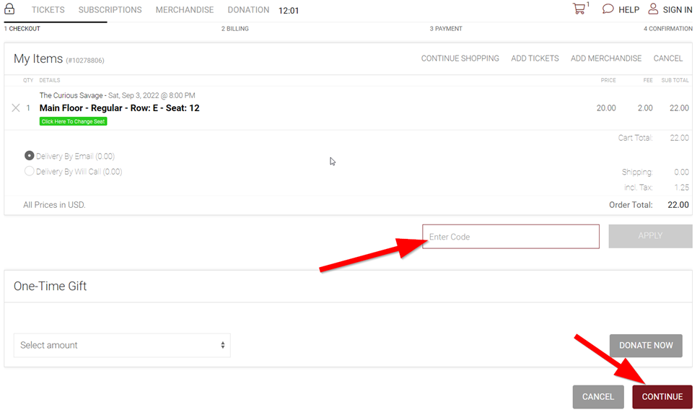697x415 pixels.
Task: Open the Tickets menu
Action: (x=48, y=10)
